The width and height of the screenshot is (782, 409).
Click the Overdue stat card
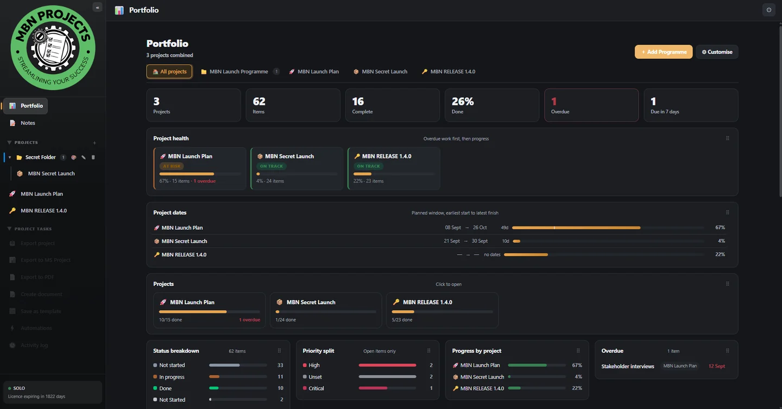(591, 105)
